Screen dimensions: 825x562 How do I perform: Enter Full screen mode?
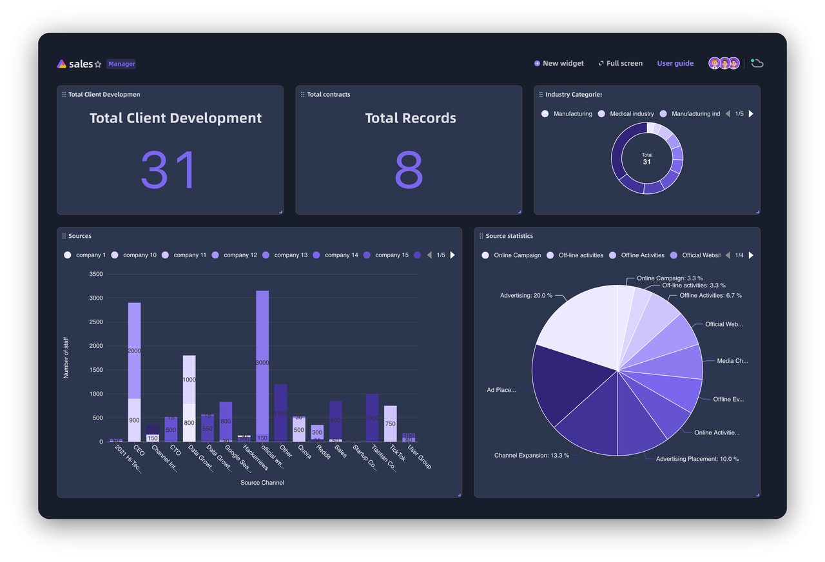(620, 63)
